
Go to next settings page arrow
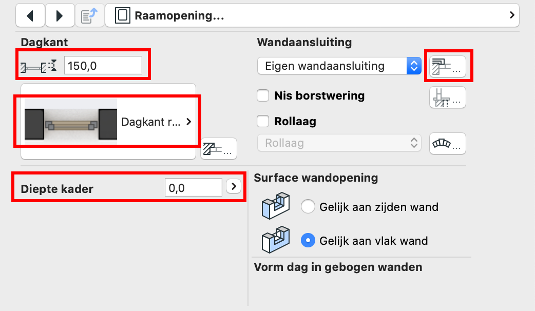(60, 15)
